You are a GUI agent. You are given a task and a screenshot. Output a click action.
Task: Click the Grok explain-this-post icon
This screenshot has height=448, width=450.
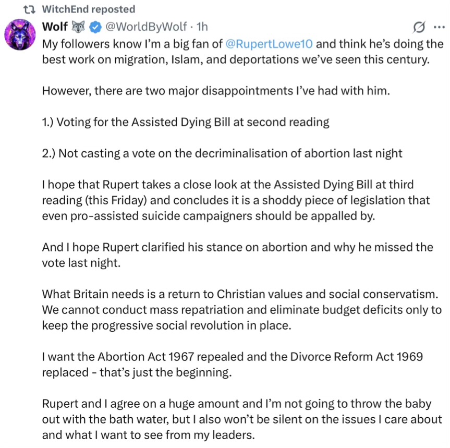pyautogui.click(x=419, y=27)
